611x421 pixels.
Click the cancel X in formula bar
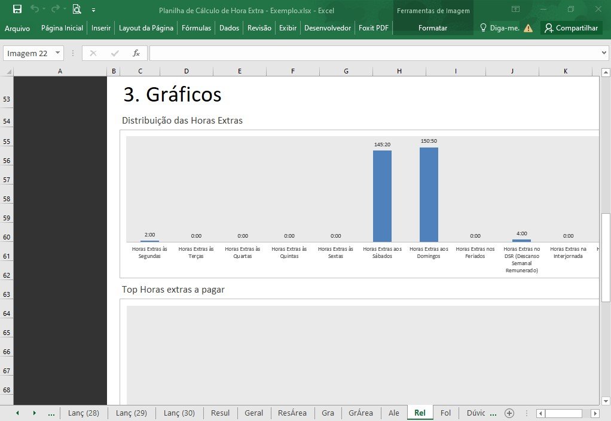(93, 53)
